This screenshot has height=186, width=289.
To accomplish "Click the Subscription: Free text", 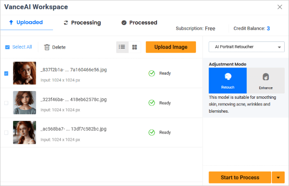I will click(196, 28).
